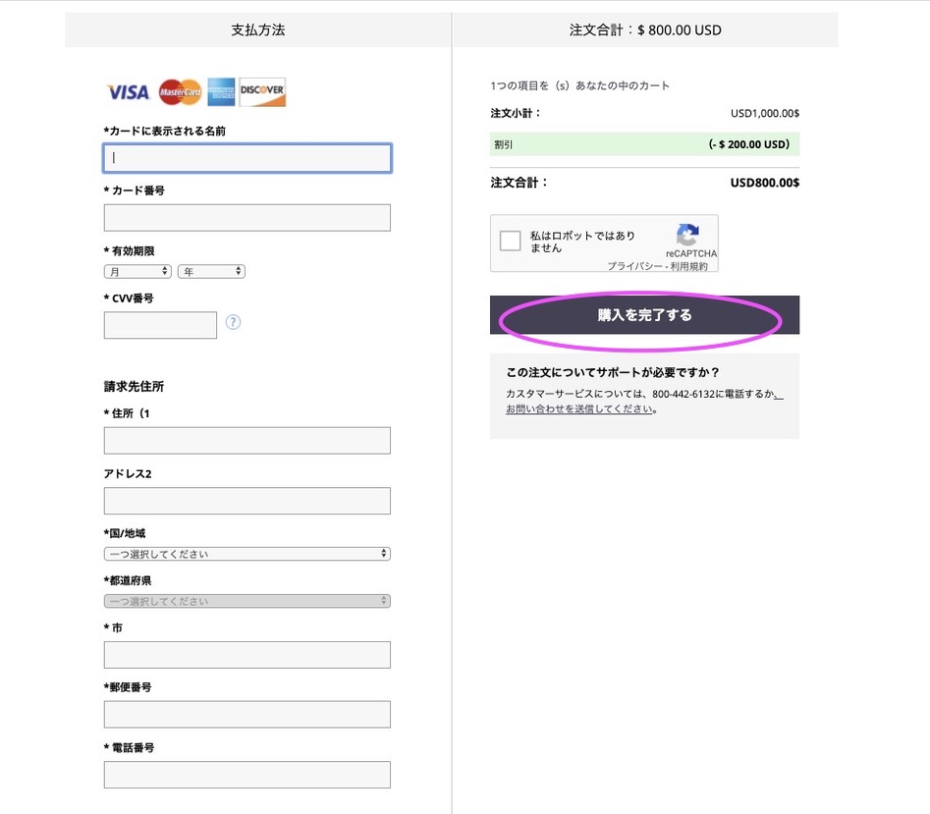
Task: Click the American Express logo
Action: [222, 92]
